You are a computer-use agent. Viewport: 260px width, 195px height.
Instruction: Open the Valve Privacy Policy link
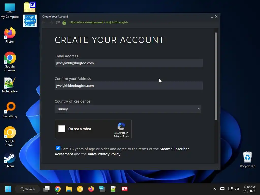click(x=104, y=154)
